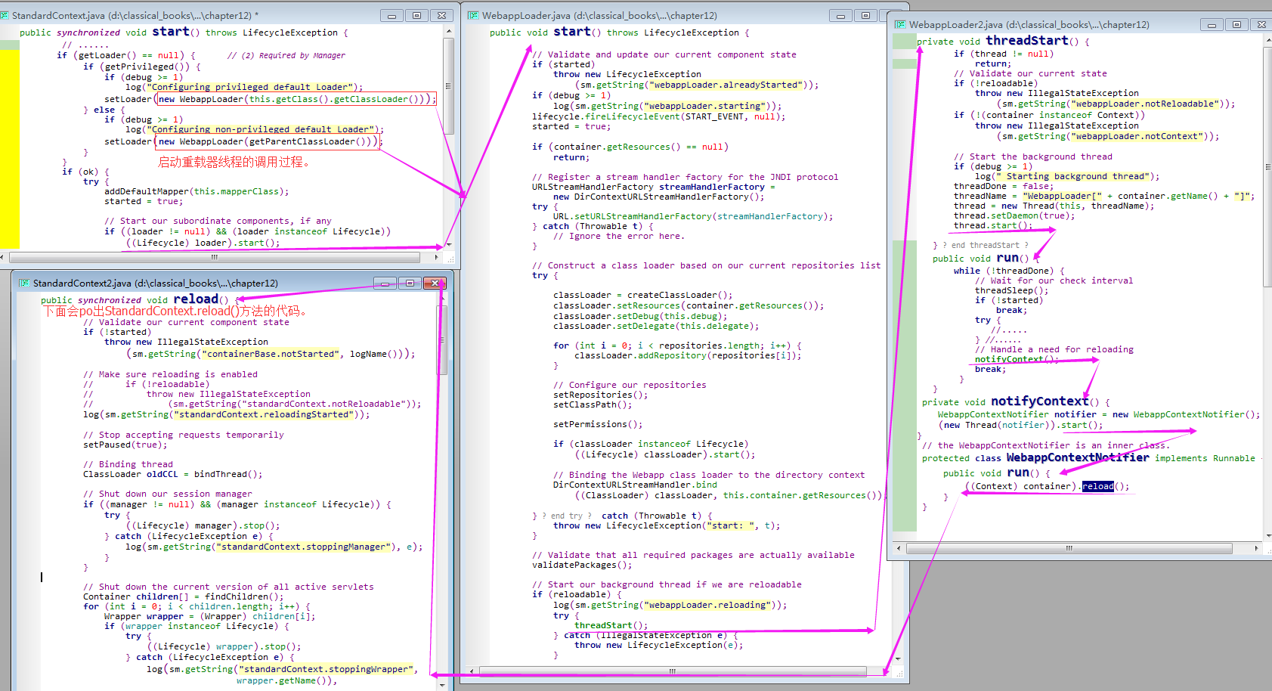1272x691 pixels.
Task: Click 'thread.start();' line in WebappLoader2.java
Action: point(993,225)
